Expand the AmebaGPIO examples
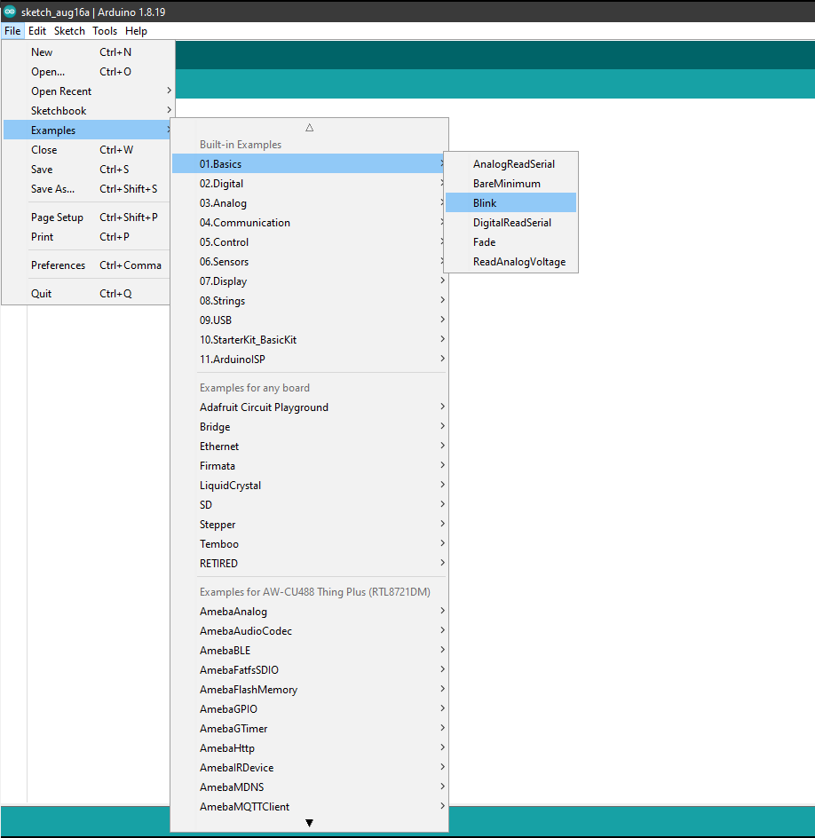This screenshot has width=815, height=838. coord(310,709)
